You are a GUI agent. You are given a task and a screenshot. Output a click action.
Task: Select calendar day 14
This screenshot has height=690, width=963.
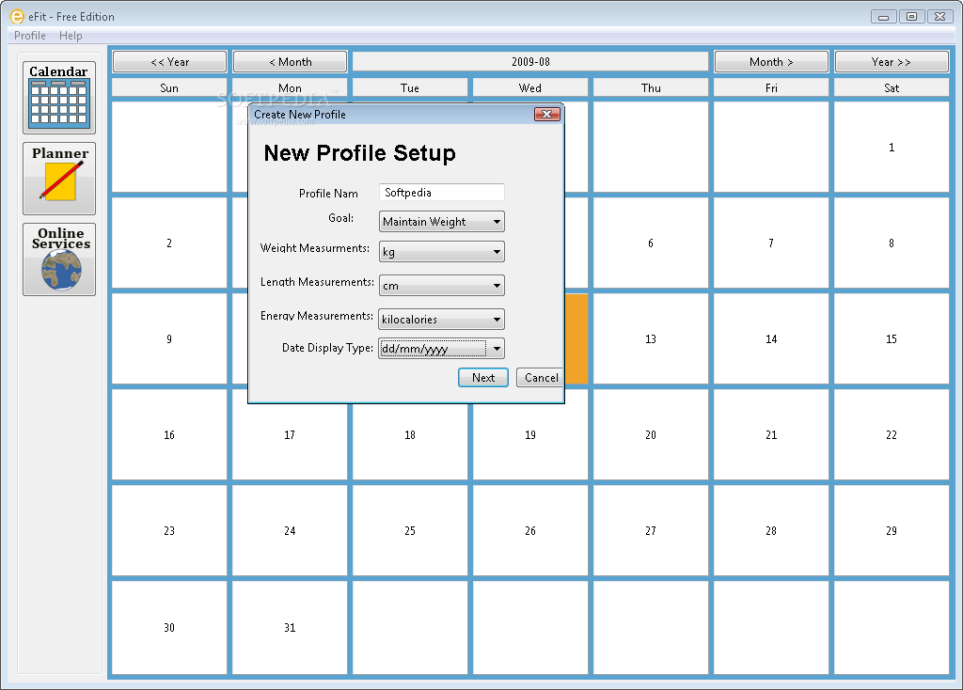coord(771,338)
